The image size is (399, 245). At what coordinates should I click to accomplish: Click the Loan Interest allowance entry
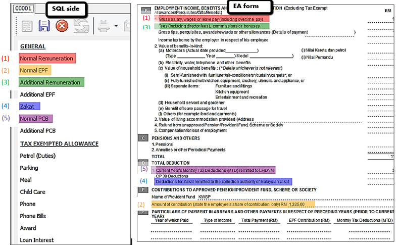[36, 240]
